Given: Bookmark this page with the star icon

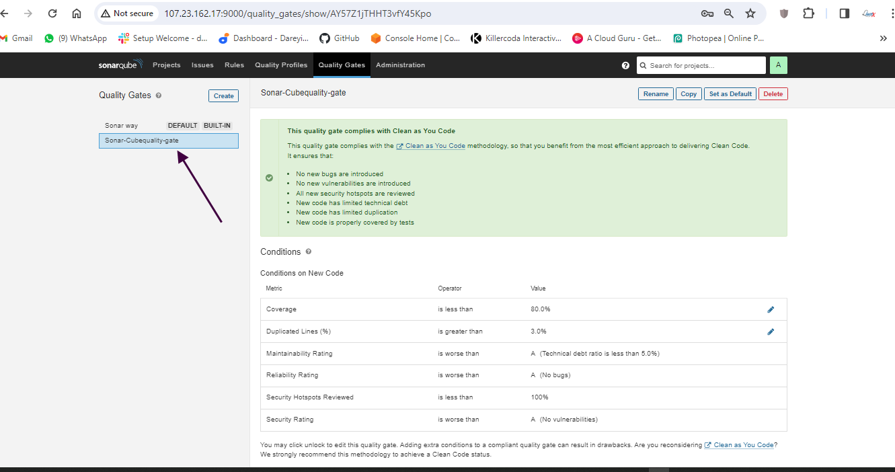Looking at the screenshot, I should pos(750,13).
